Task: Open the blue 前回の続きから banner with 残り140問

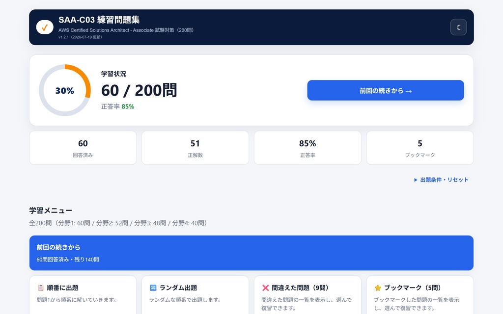Action: (x=251, y=253)
